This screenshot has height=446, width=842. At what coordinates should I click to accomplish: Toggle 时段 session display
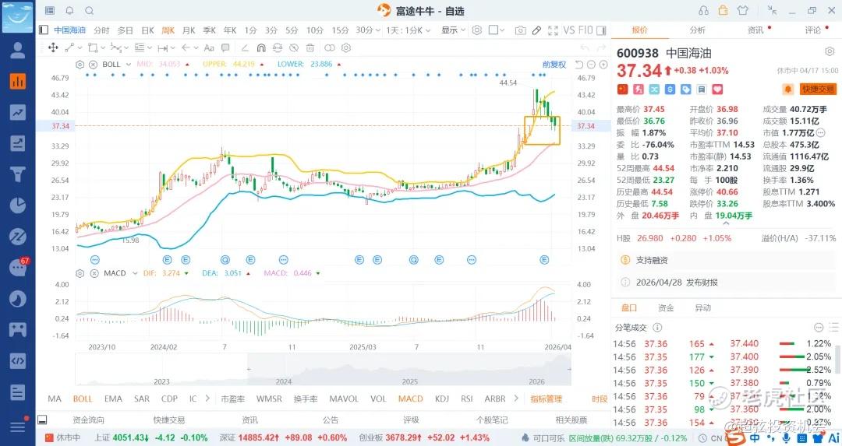pyautogui.click(x=600, y=399)
